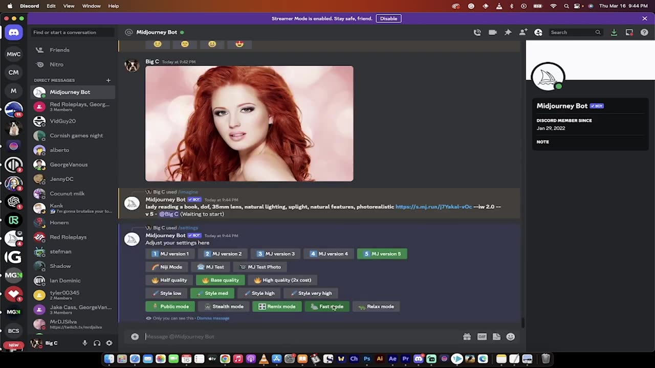Click Disable Streamer Mode button
The height and width of the screenshot is (368, 655).
pyautogui.click(x=388, y=18)
